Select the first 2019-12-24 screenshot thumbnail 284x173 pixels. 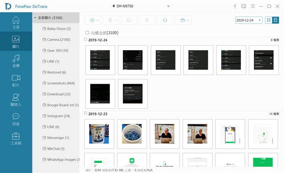[x=100, y=60]
